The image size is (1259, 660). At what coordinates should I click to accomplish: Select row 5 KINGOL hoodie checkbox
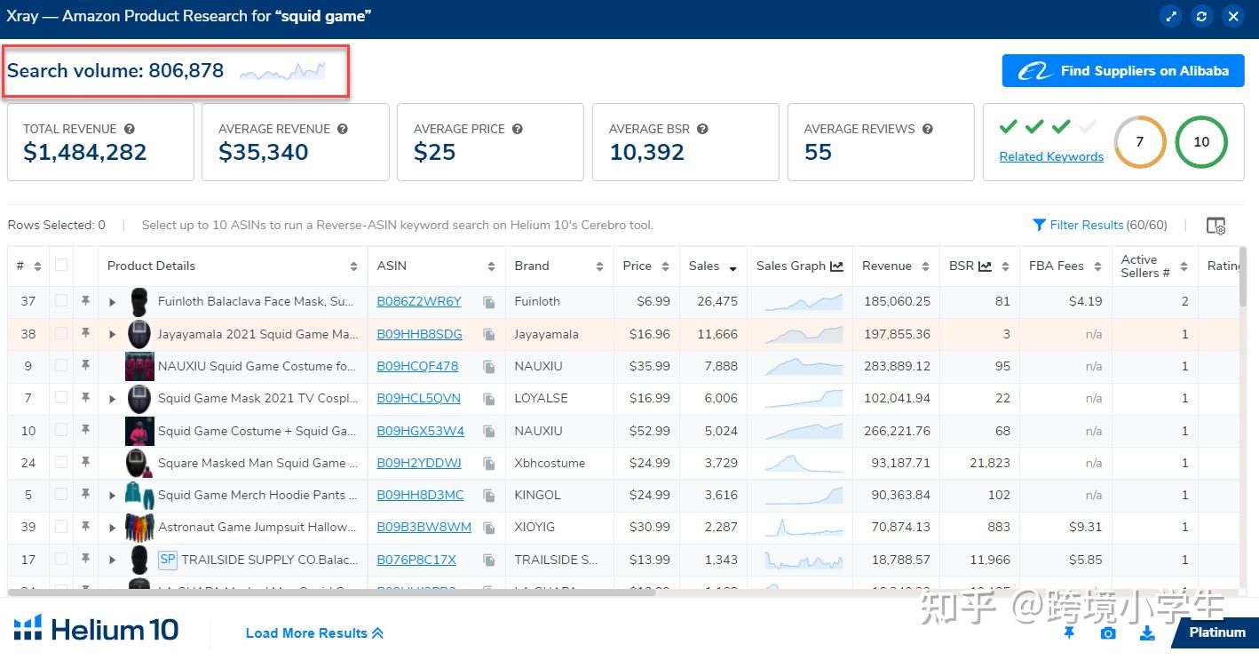pyautogui.click(x=60, y=494)
